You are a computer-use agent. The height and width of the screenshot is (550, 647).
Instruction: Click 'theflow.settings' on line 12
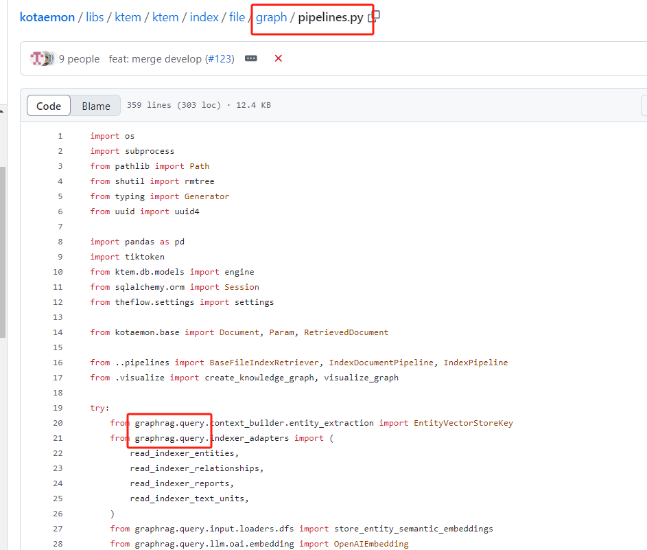(x=155, y=302)
